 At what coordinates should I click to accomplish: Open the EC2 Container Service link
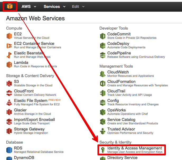[34, 44]
